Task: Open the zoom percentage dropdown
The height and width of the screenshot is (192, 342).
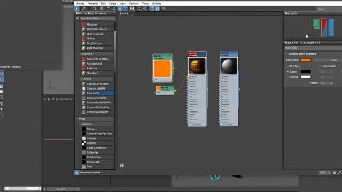Action: click(329, 173)
